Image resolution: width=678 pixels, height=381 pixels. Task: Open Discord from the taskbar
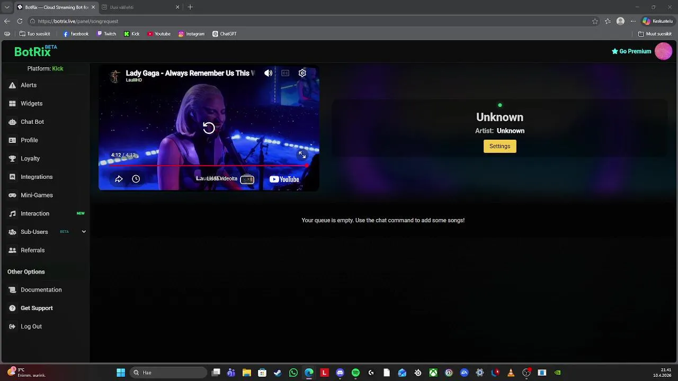pos(340,373)
